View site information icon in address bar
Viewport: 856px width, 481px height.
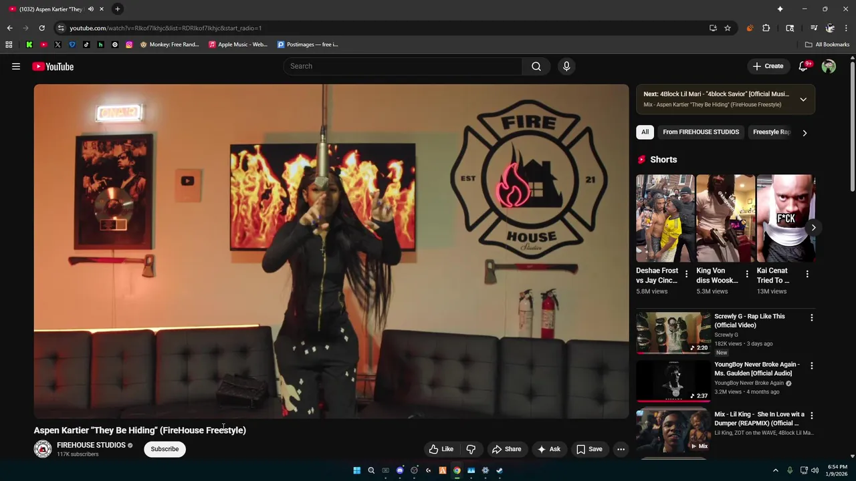tap(61, 28)
